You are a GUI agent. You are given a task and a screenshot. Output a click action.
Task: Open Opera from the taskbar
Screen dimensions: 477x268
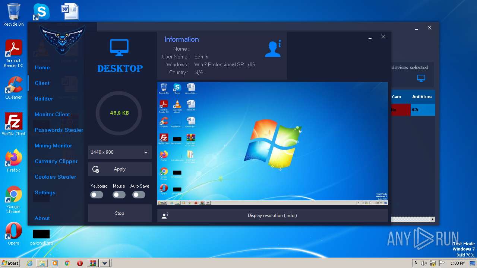coord(80,263)
